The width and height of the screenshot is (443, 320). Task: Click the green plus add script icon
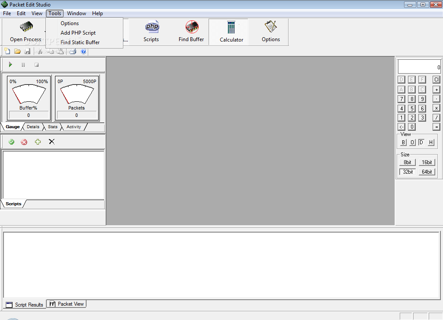click(38, 142)
